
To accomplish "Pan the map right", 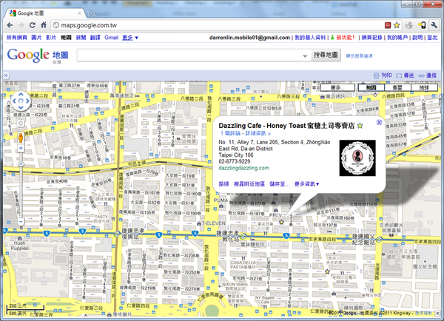I will (27, 101).
